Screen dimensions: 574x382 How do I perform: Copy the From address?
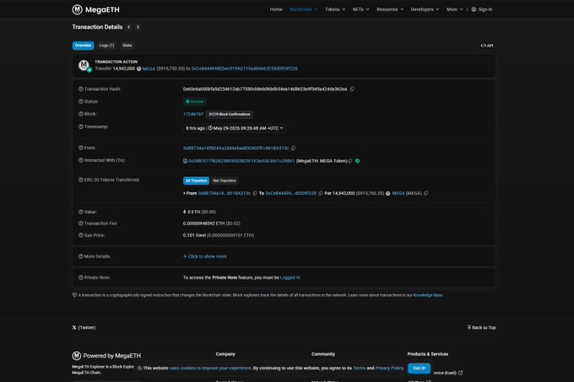tap(293, 148)
